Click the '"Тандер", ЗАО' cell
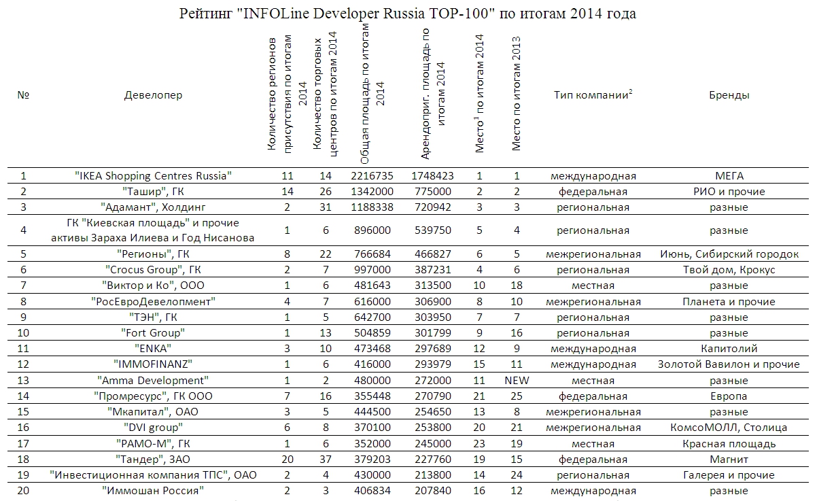This screenshot has height=501, width=819. [153, 459]
